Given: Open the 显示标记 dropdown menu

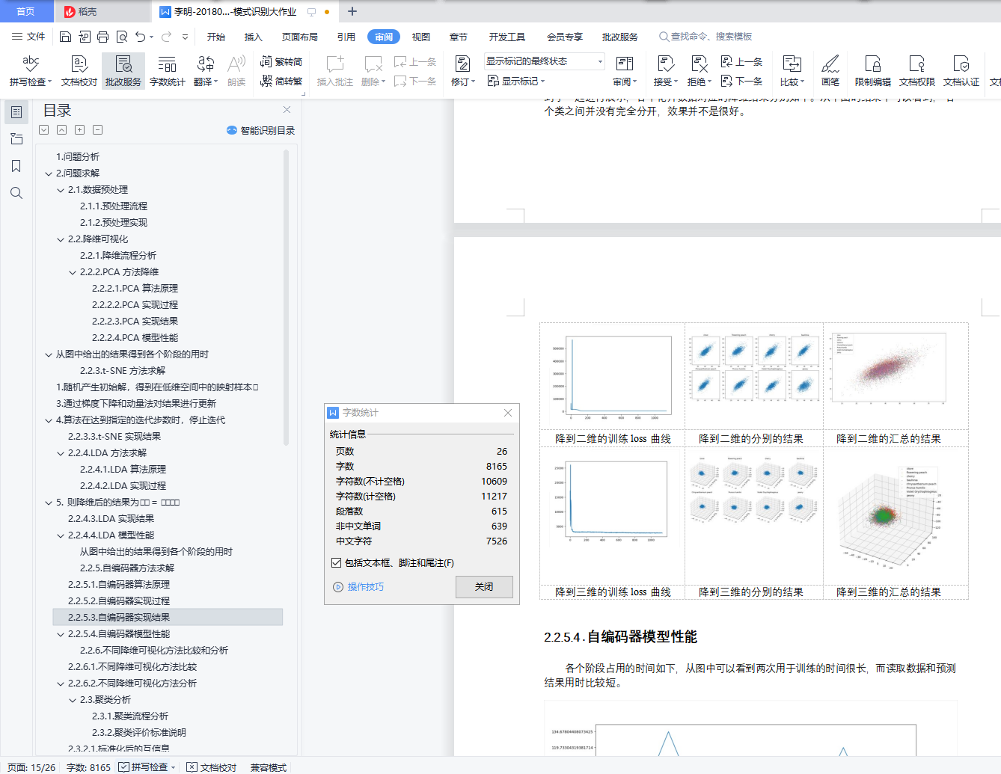Looking at the screenshot, I should 516,81.
